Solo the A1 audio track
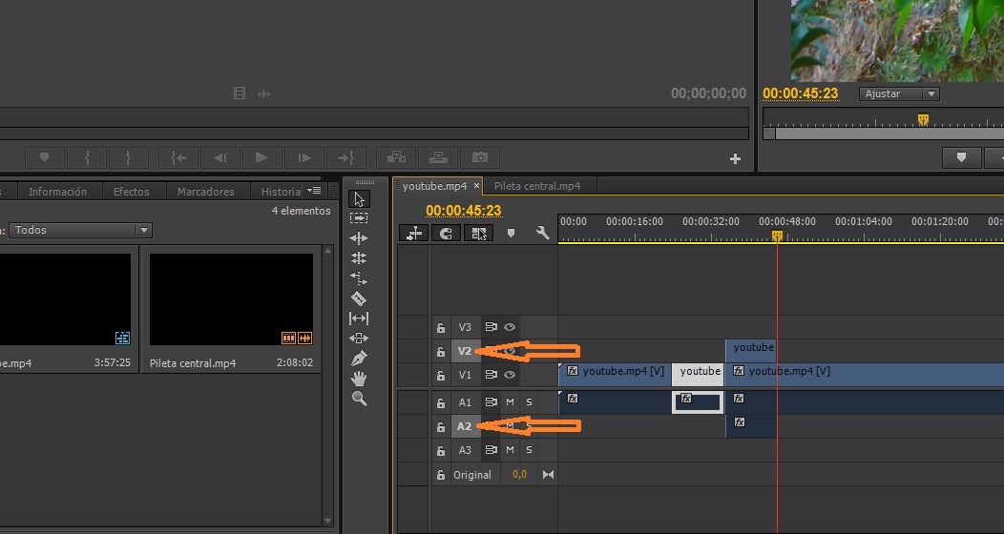Image resolution: width=1004 pixels, height=534 pixels. (529, 402)
